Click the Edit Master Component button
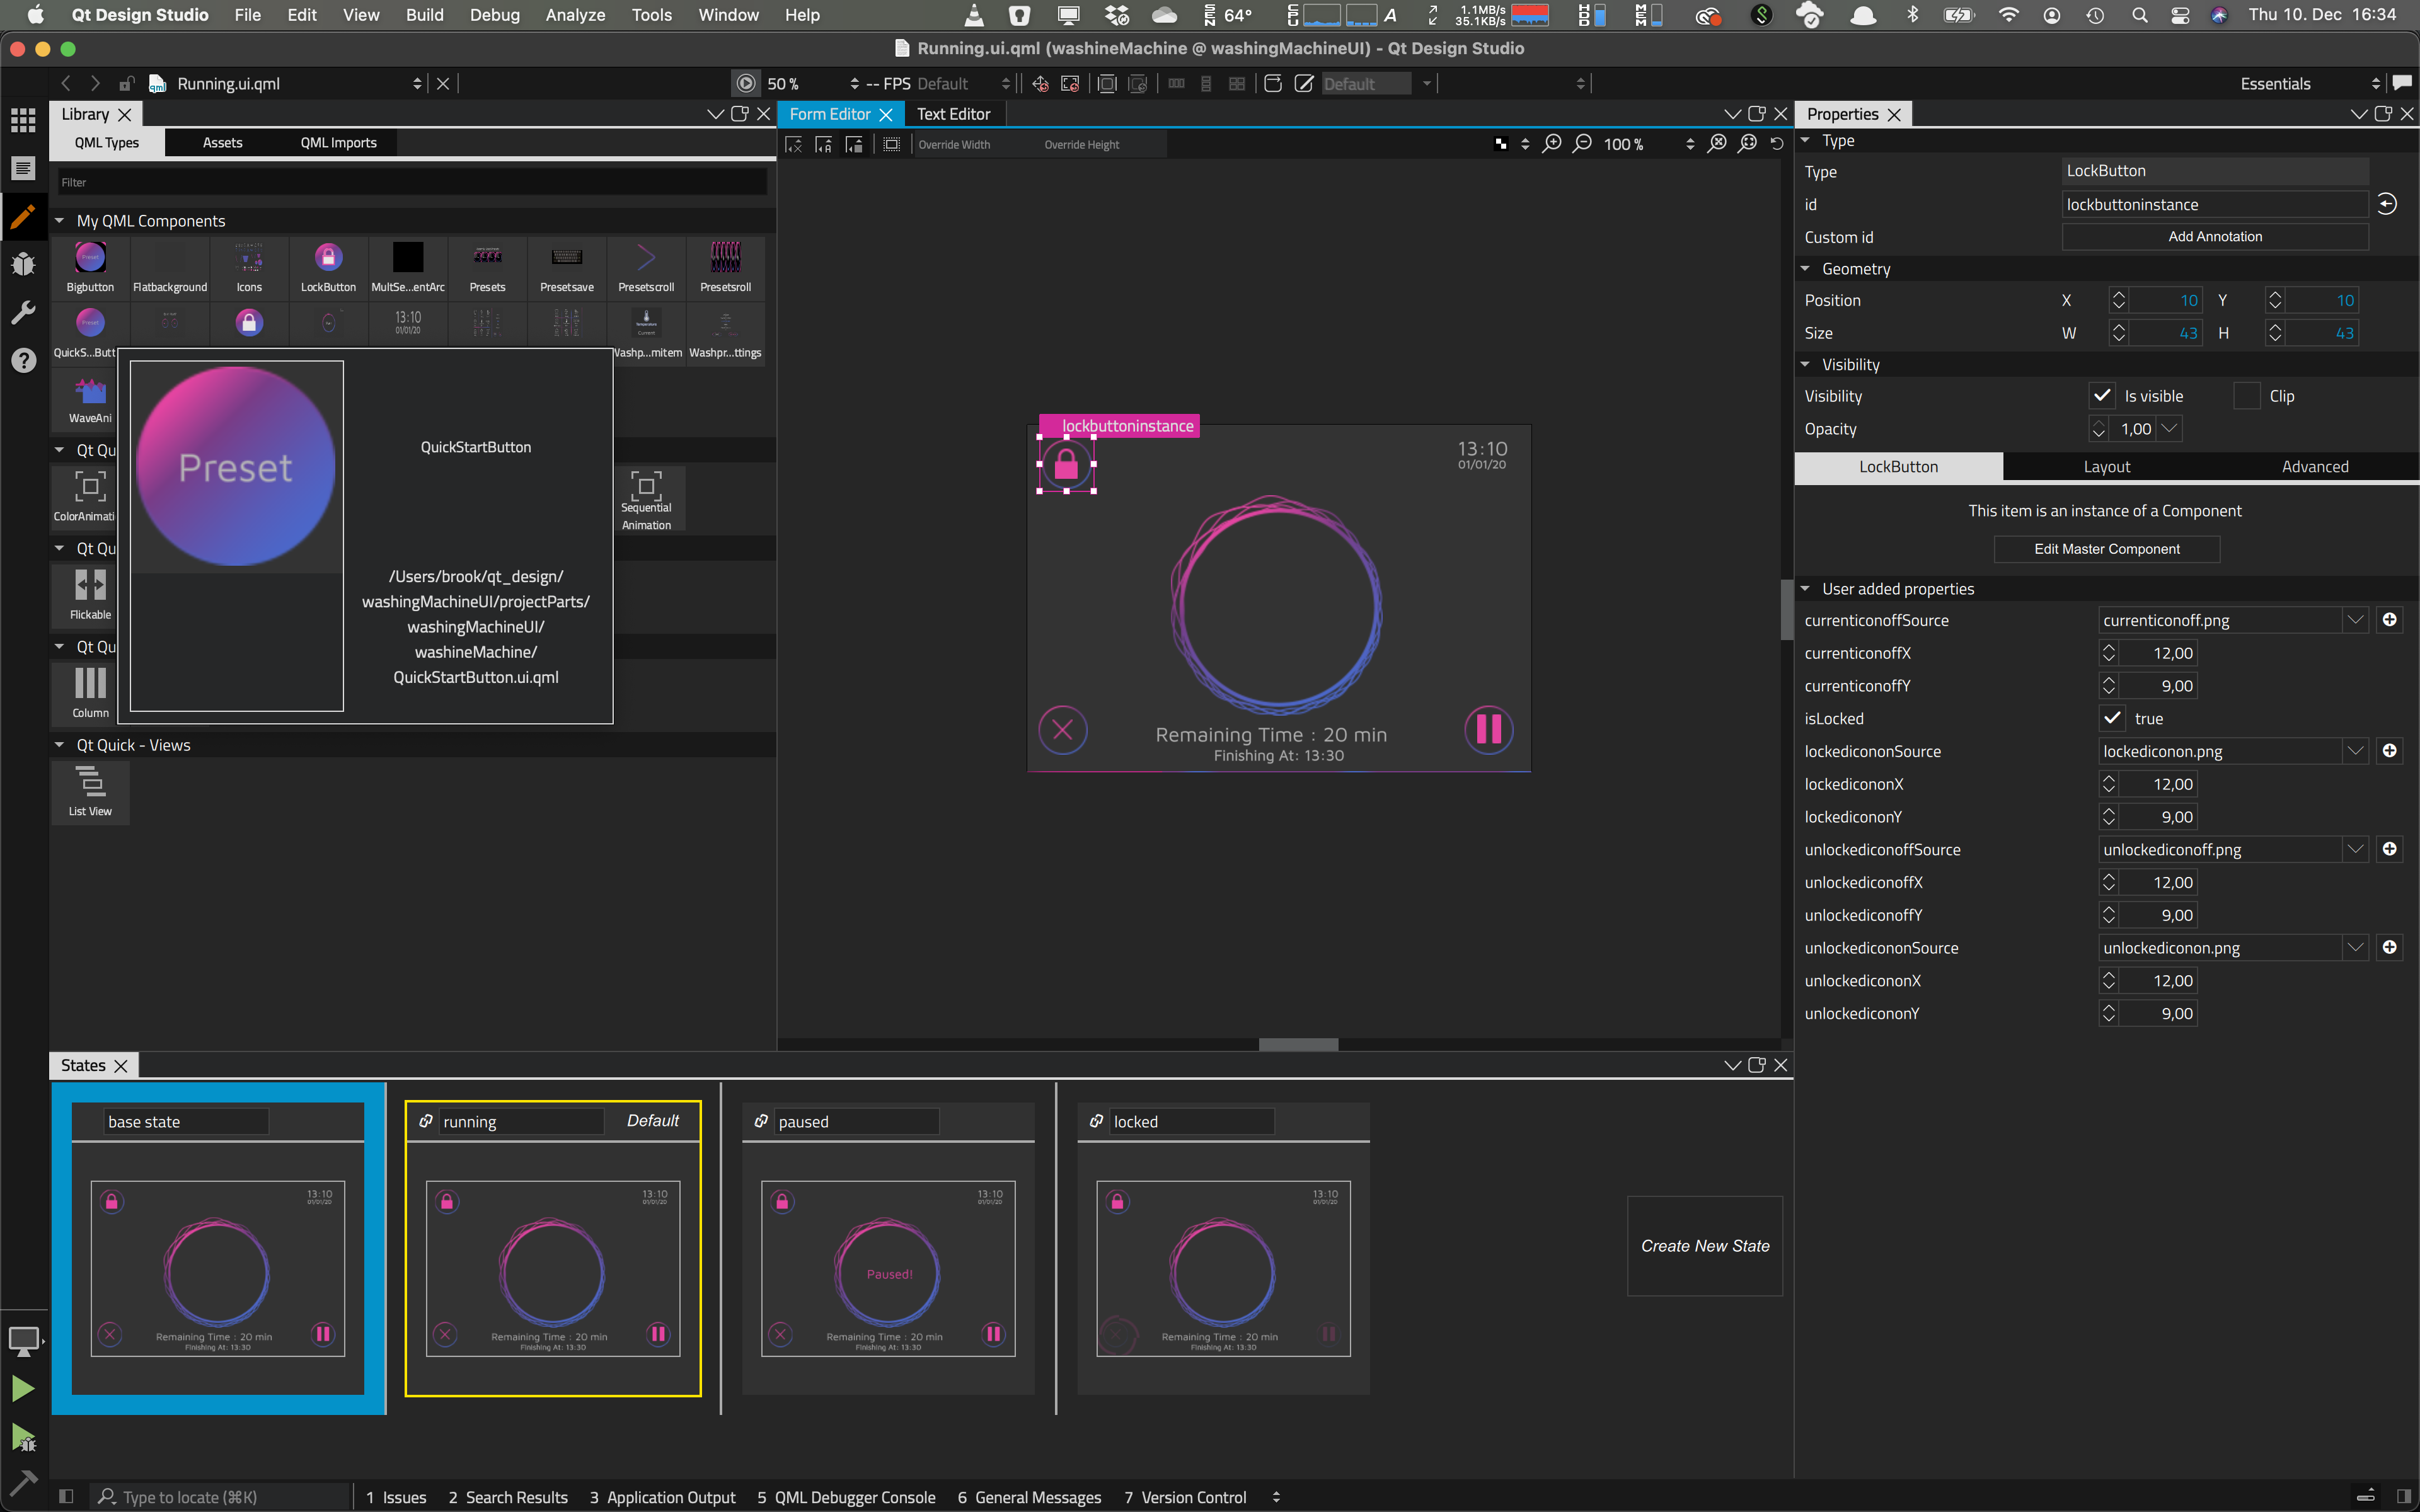Viewport: 2420px width, 1512px height. tap(2106, 548)
